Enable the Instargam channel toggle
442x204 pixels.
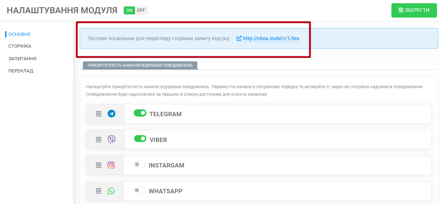[x=139, y=165]
